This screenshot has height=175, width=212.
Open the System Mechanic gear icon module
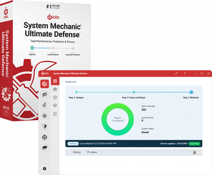45,84
